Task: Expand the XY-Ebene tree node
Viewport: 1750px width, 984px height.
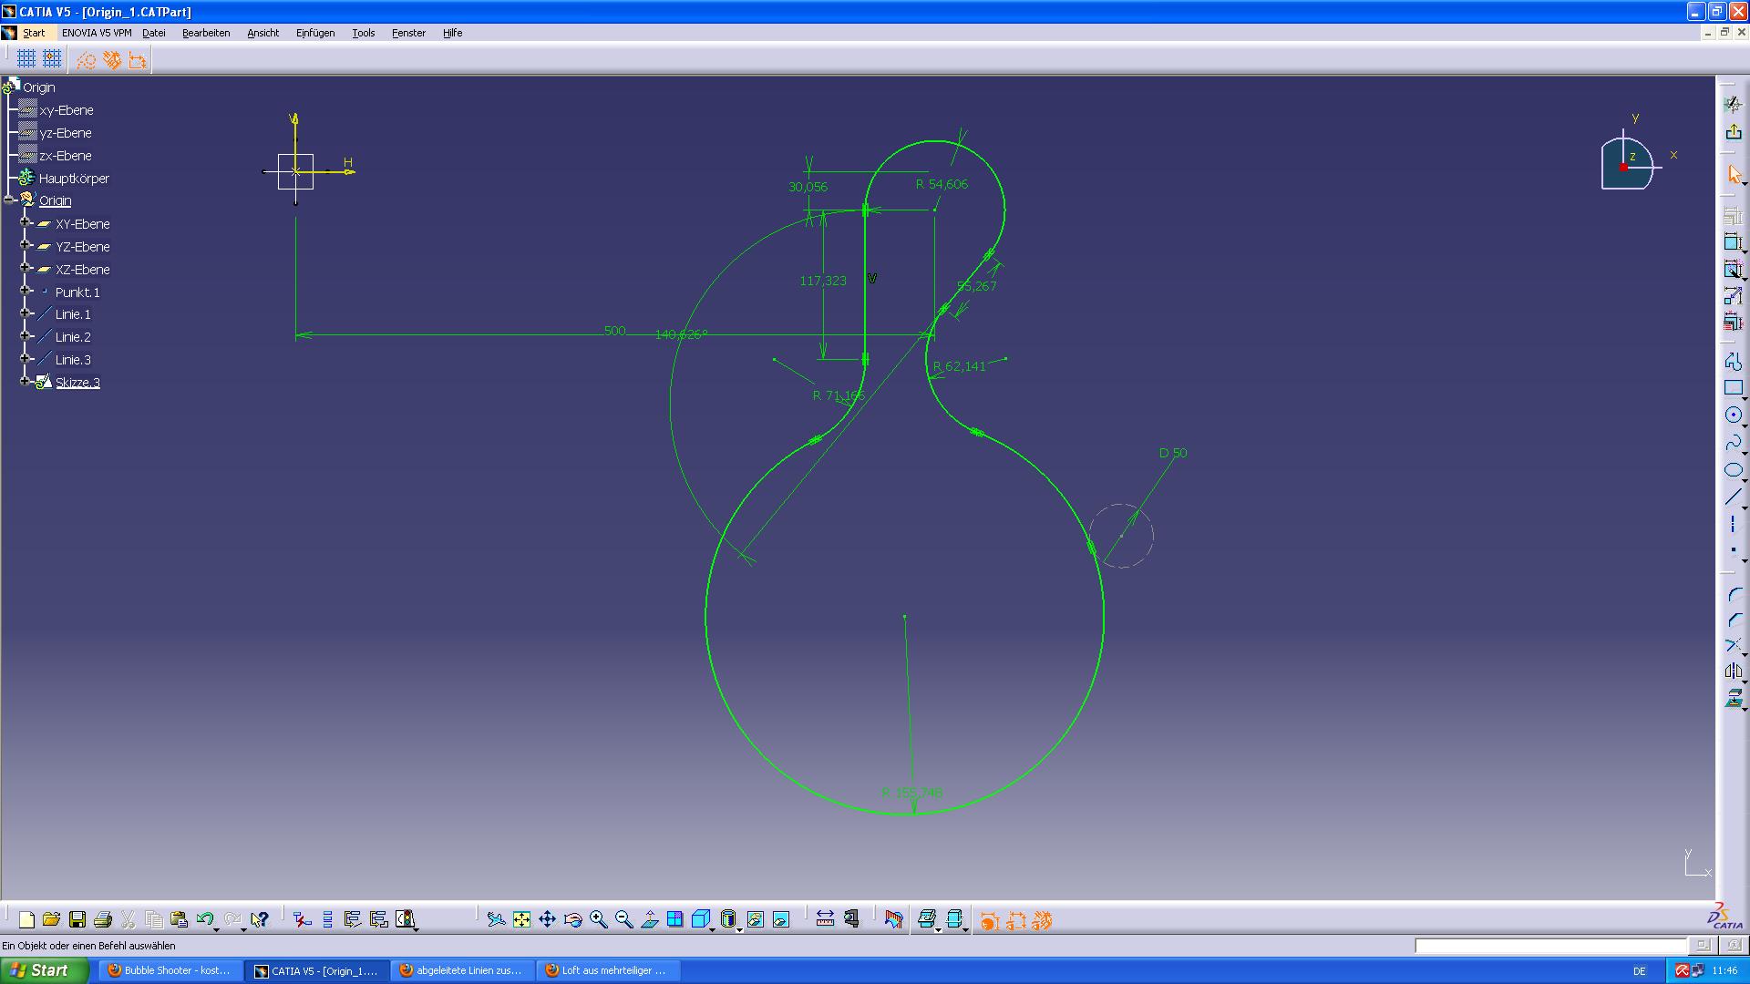Action: (26, 222)
